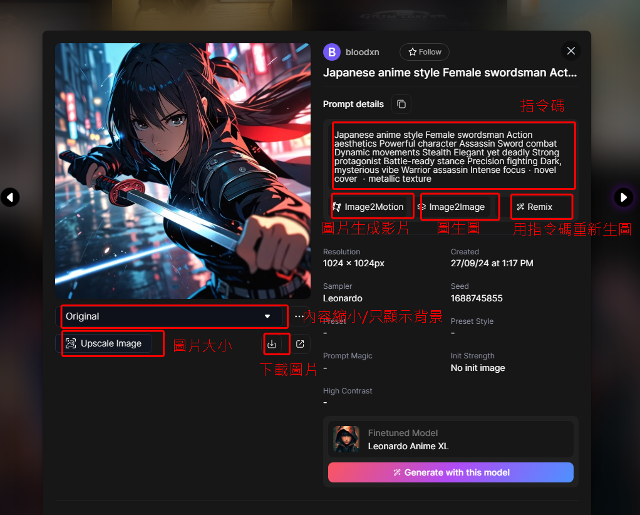640x515 pixels.
Task: Go to next image with right arrow
Action: (623, 198)
